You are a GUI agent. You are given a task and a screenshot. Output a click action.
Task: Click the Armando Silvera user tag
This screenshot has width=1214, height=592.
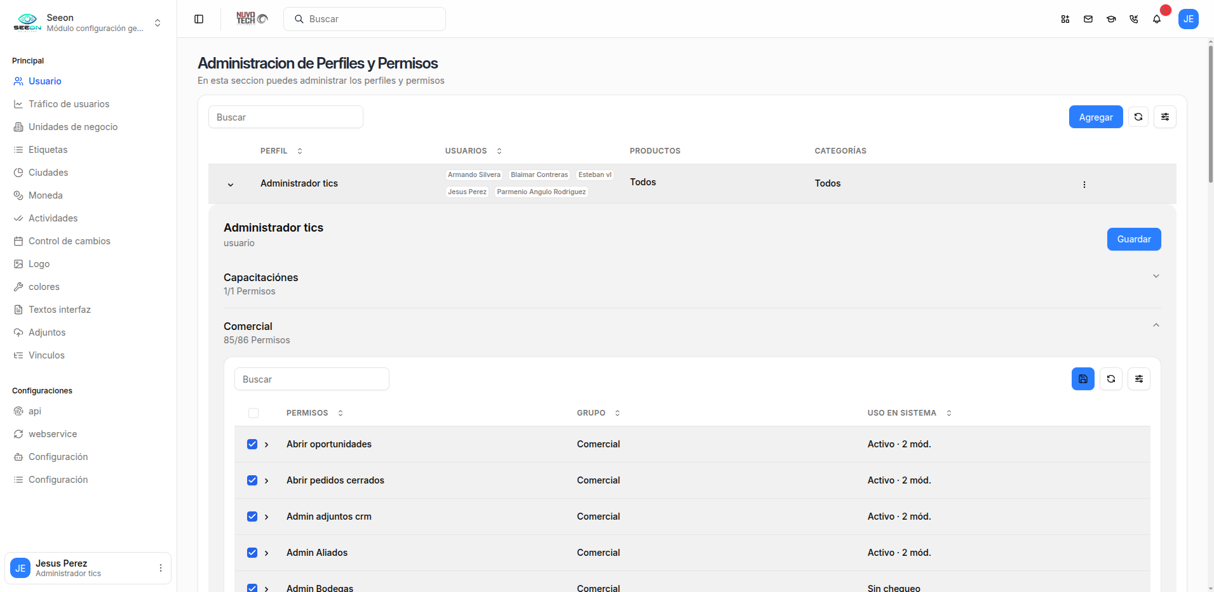(474, 174)
